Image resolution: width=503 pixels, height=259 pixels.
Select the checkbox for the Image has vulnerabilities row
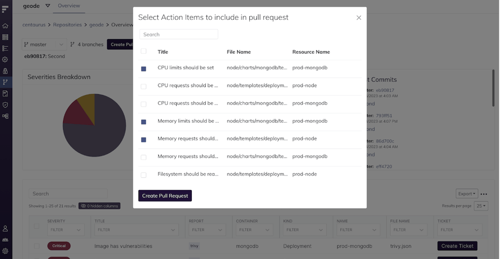coord(37,246)
